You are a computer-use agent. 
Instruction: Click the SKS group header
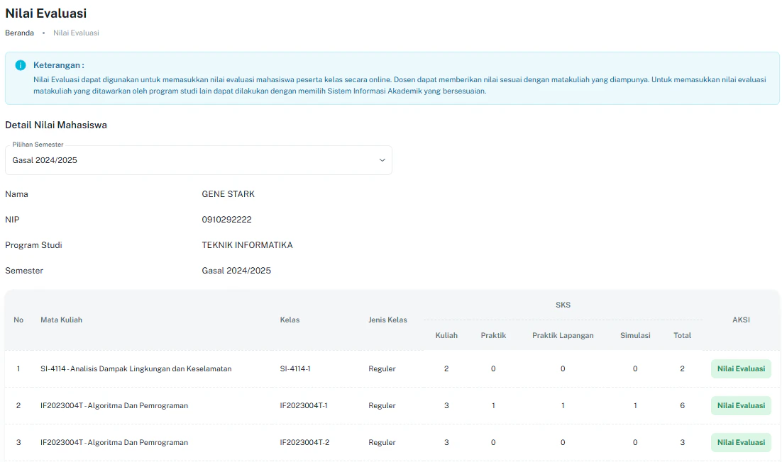[563, 305]
